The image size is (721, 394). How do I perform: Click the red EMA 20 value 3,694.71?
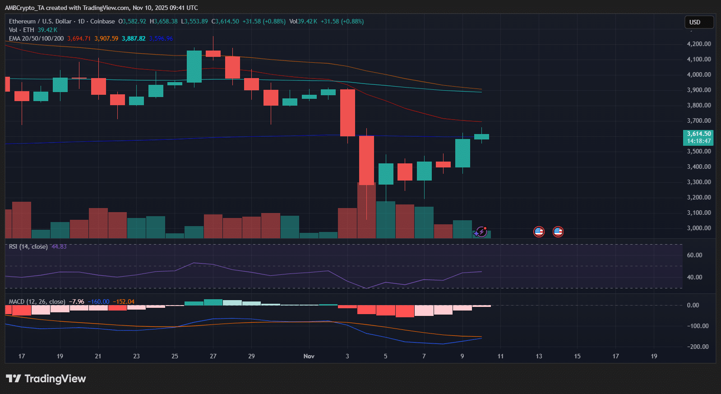point(79,38)
